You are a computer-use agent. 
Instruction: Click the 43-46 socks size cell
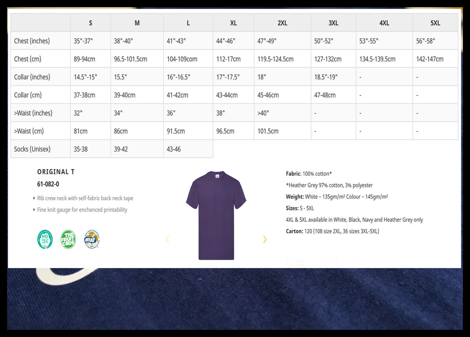[174, 149]
